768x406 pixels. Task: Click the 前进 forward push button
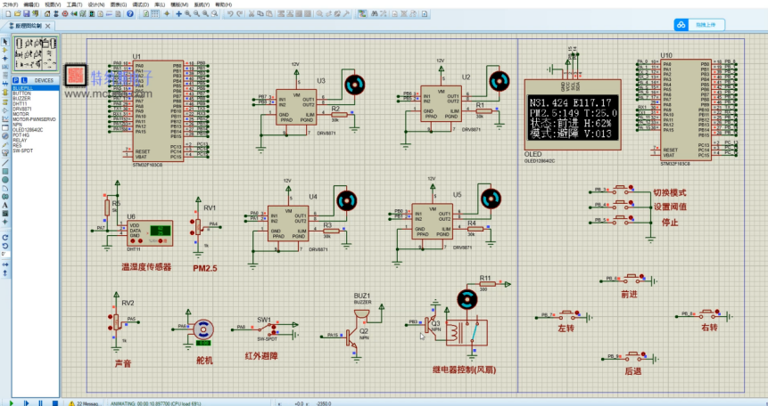click(x=633, y=279)
